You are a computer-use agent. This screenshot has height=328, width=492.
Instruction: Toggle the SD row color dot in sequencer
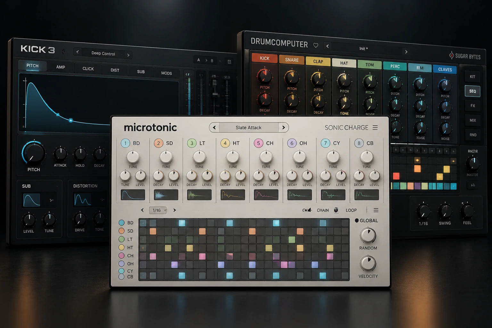[x=121, y=231]
